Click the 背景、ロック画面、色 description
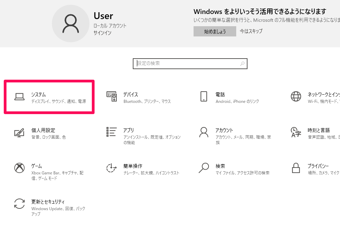This screenshot has width=340, height=251. (48, 137)
